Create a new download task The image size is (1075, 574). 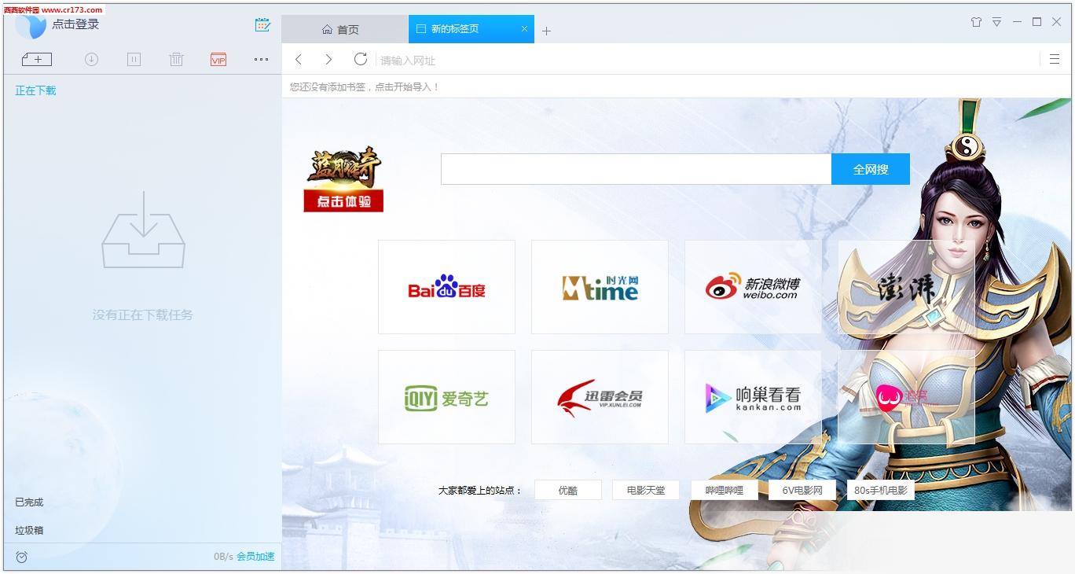36,59
